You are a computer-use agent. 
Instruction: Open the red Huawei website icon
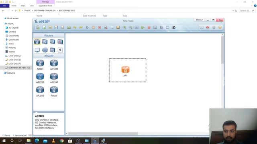tap(208, 28)
